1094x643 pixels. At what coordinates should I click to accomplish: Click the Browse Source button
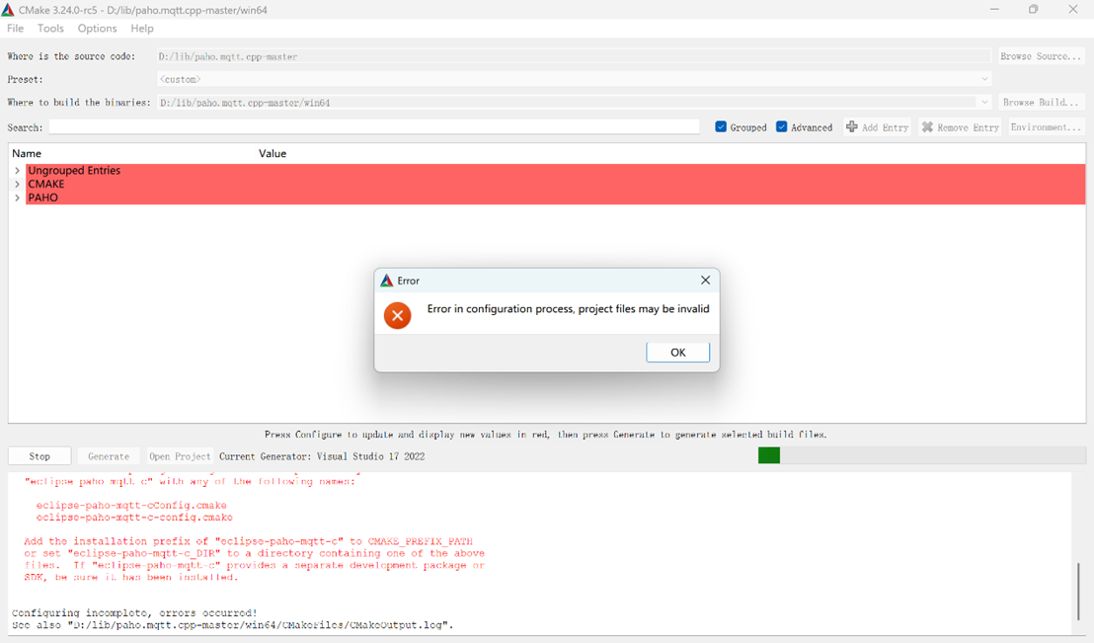(x=1041, y=56)
